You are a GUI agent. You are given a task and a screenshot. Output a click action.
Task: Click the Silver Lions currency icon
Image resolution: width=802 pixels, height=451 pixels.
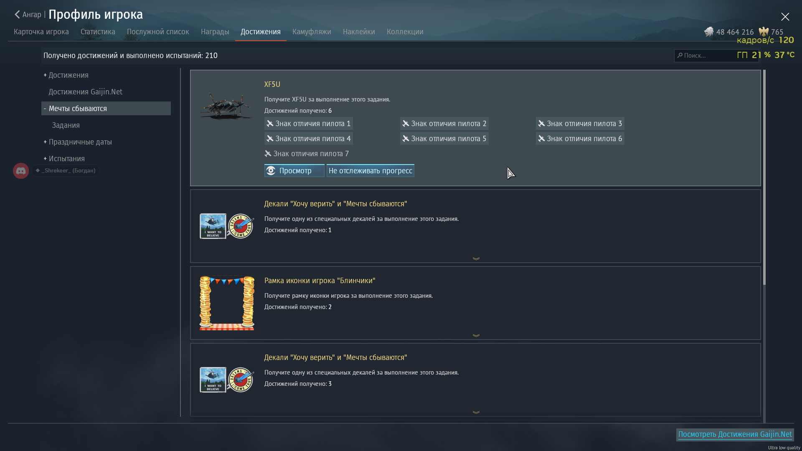tap(708, 32)
